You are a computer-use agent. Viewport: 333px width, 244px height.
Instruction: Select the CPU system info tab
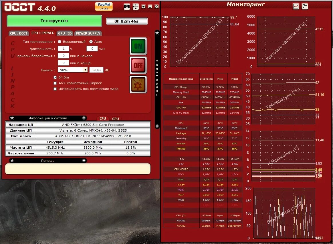click(x=103, y=119)
